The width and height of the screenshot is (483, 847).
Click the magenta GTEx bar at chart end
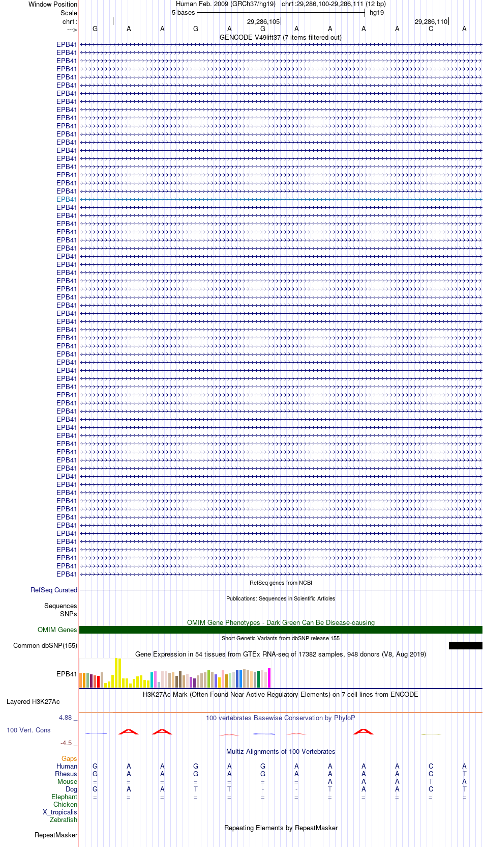tap(269, 678)
